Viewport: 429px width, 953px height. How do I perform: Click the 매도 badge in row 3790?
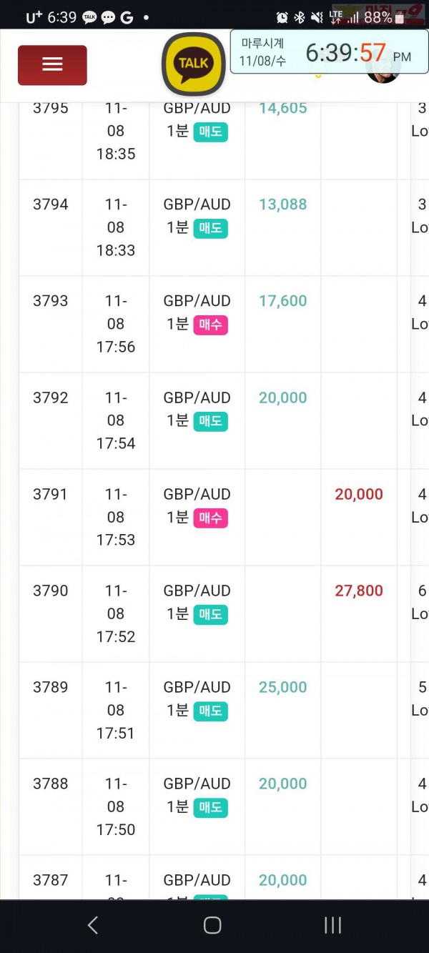point(210,614)
